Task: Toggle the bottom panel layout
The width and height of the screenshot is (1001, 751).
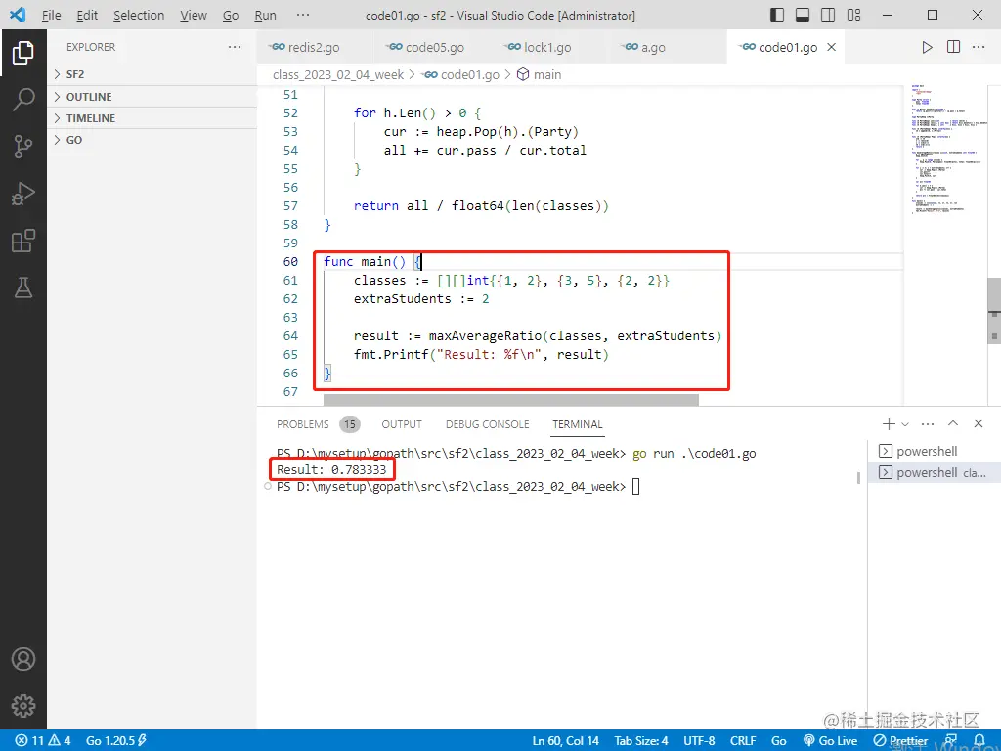Action: point(803,15)
